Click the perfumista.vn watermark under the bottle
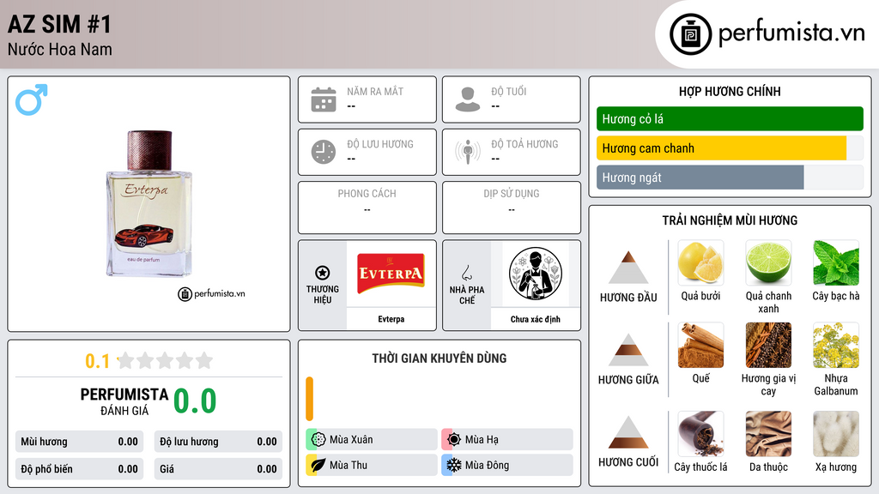 point(211,293)
